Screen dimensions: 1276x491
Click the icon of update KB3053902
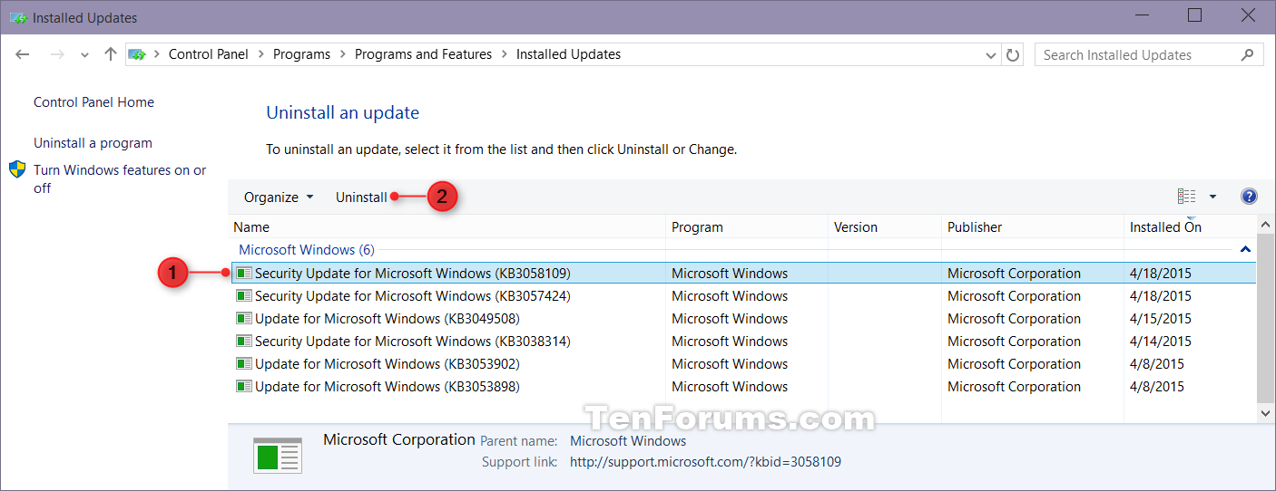243,363
